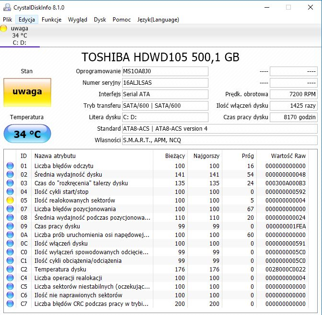
Task: Open the Język(Language) menu
Action: [158, 20]
